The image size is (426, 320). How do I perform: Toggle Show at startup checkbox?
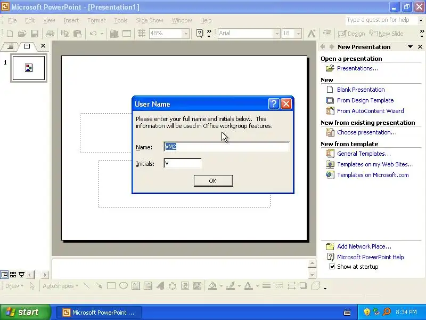[x=332, y=267]
